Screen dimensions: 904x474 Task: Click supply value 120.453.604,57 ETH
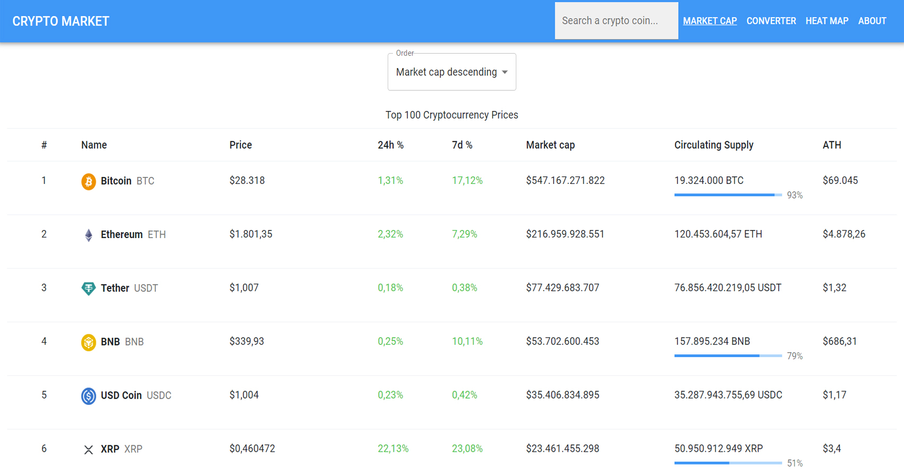(x=718, y=234)
